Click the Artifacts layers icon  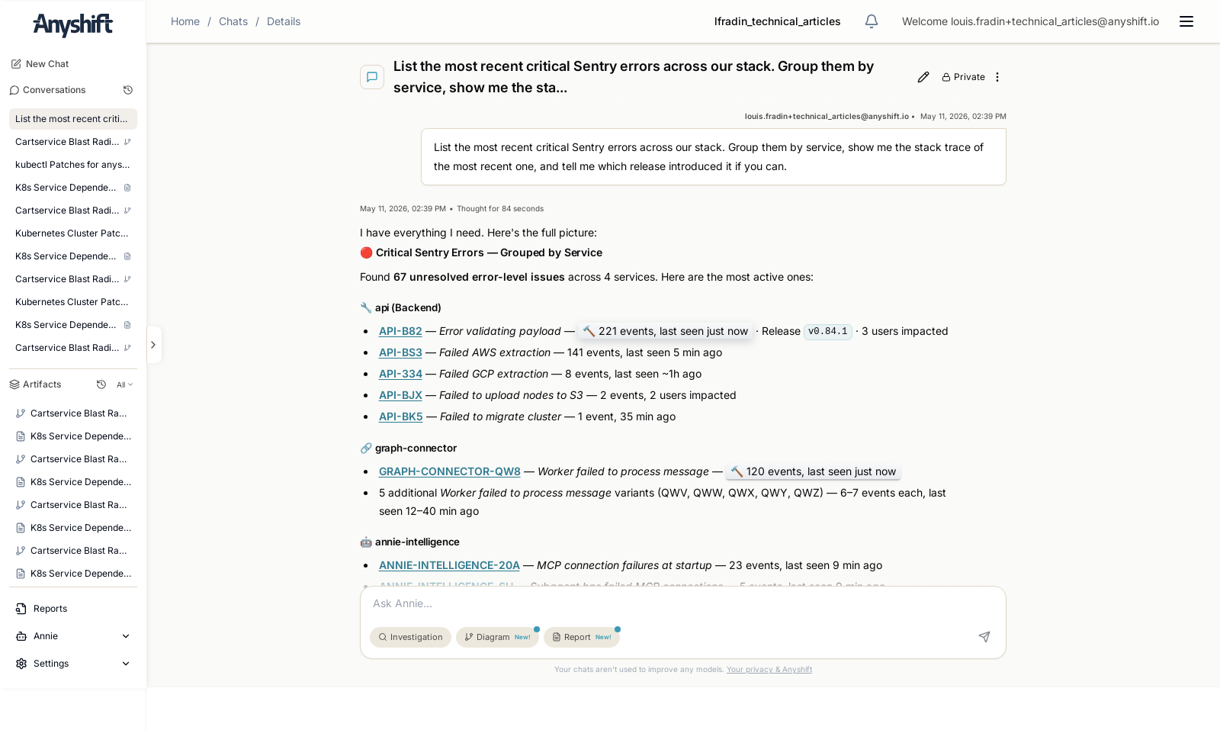coord(14,384)
